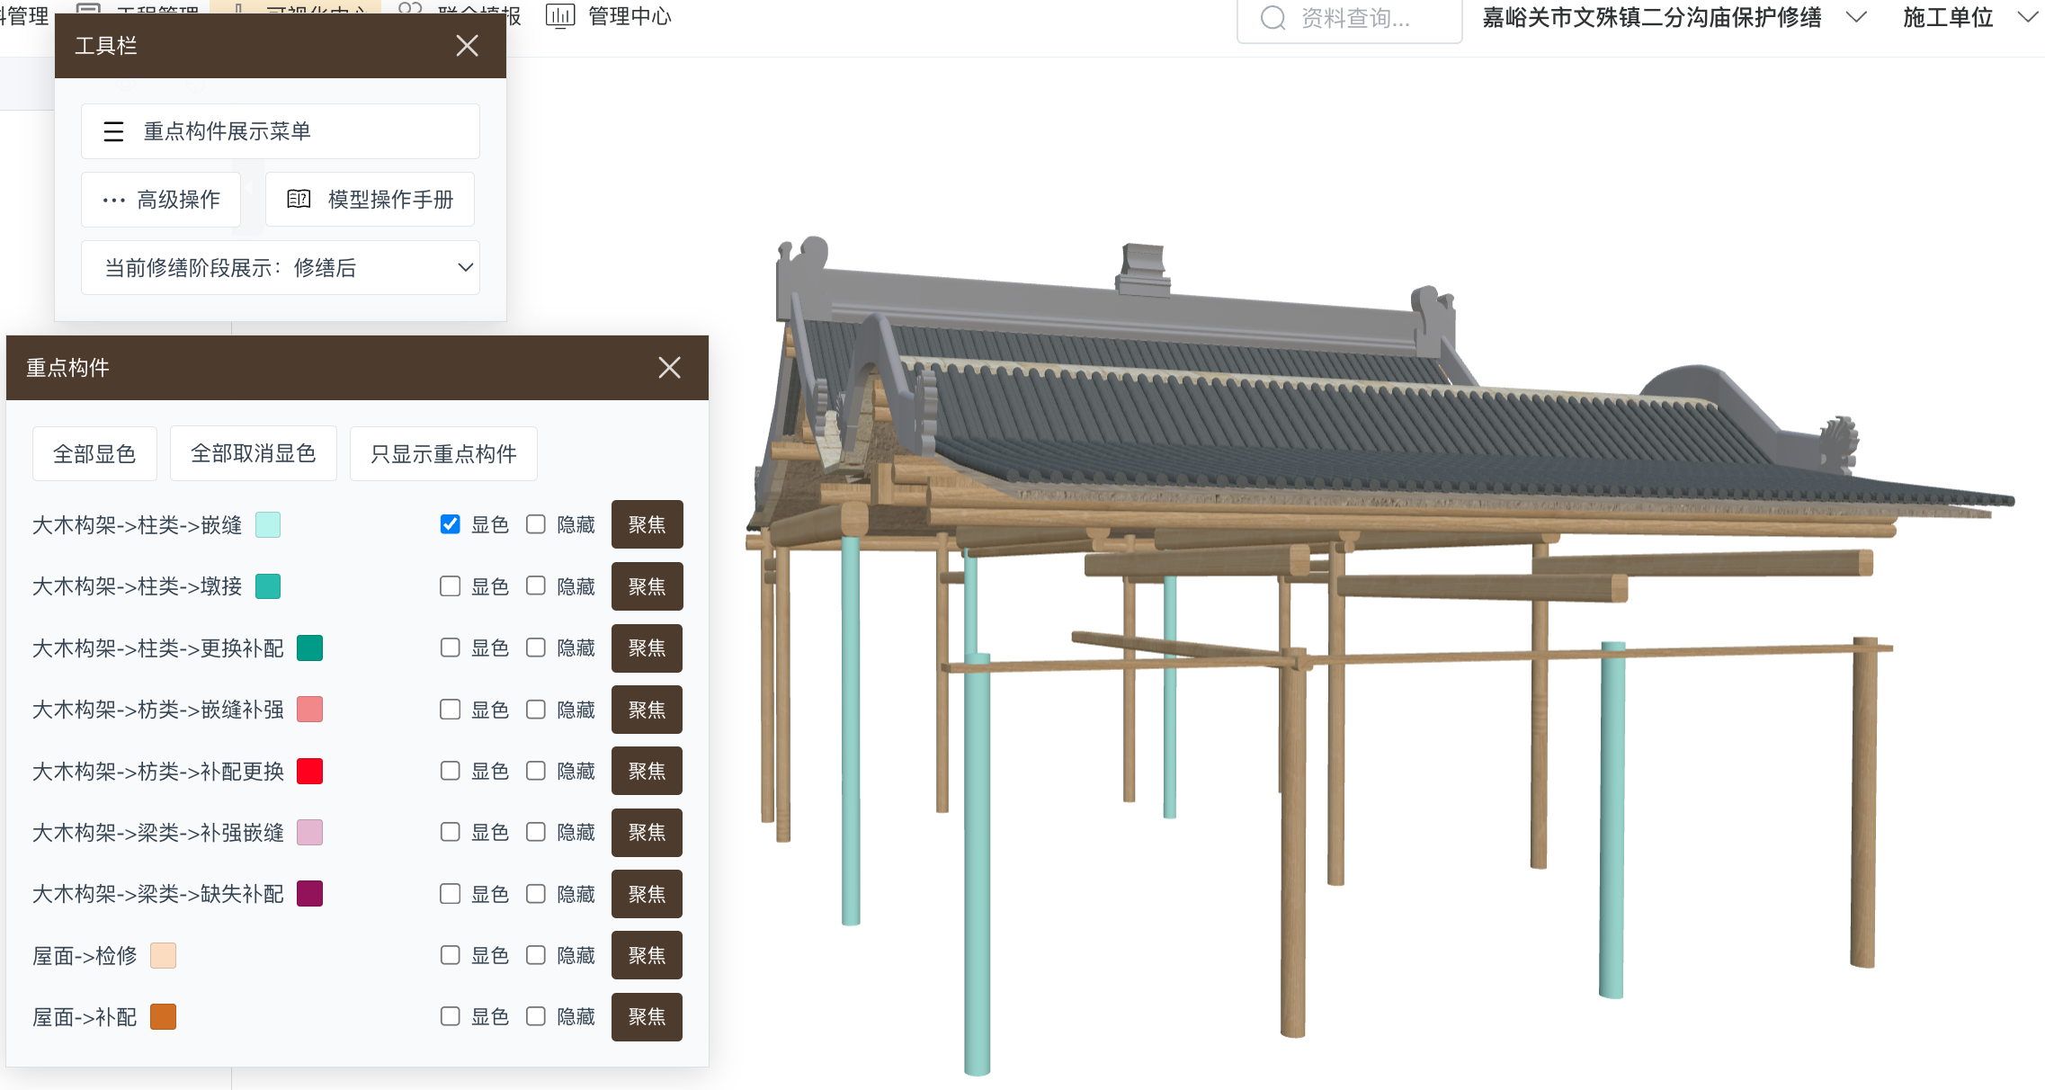This screenshot has width=2045, height=1090.
Task: Click the search magnifier icon
Action: click(1273, 18)
